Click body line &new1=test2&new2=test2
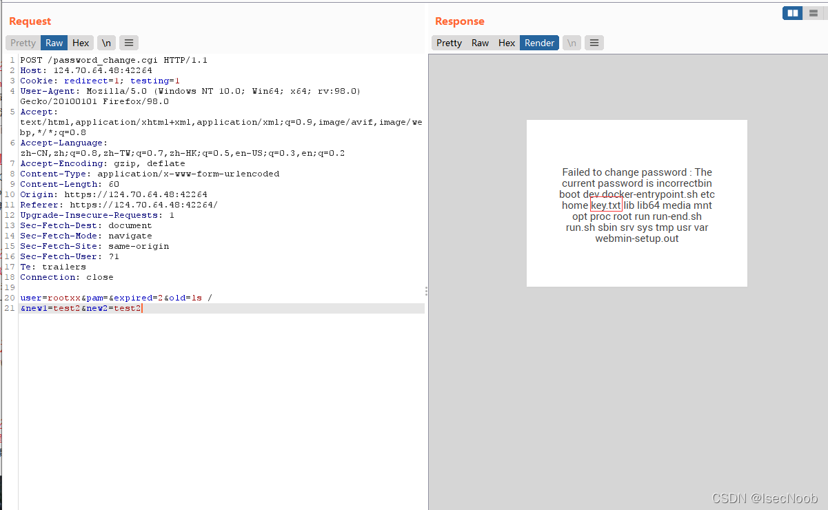 tap(81, 308)
